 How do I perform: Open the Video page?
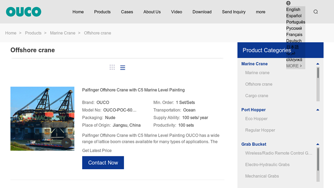[x=177, y=12]
